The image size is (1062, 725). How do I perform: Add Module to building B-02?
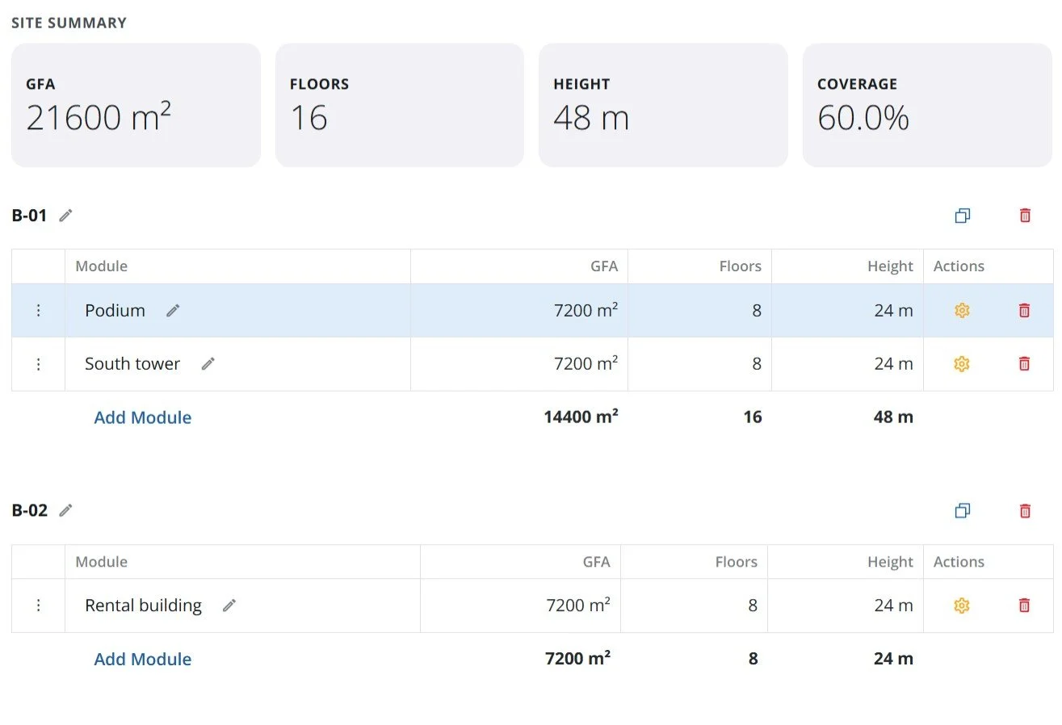(x=143, y=659)
